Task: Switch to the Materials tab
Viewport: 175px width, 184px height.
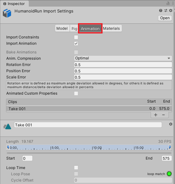Action: point(111,28)
